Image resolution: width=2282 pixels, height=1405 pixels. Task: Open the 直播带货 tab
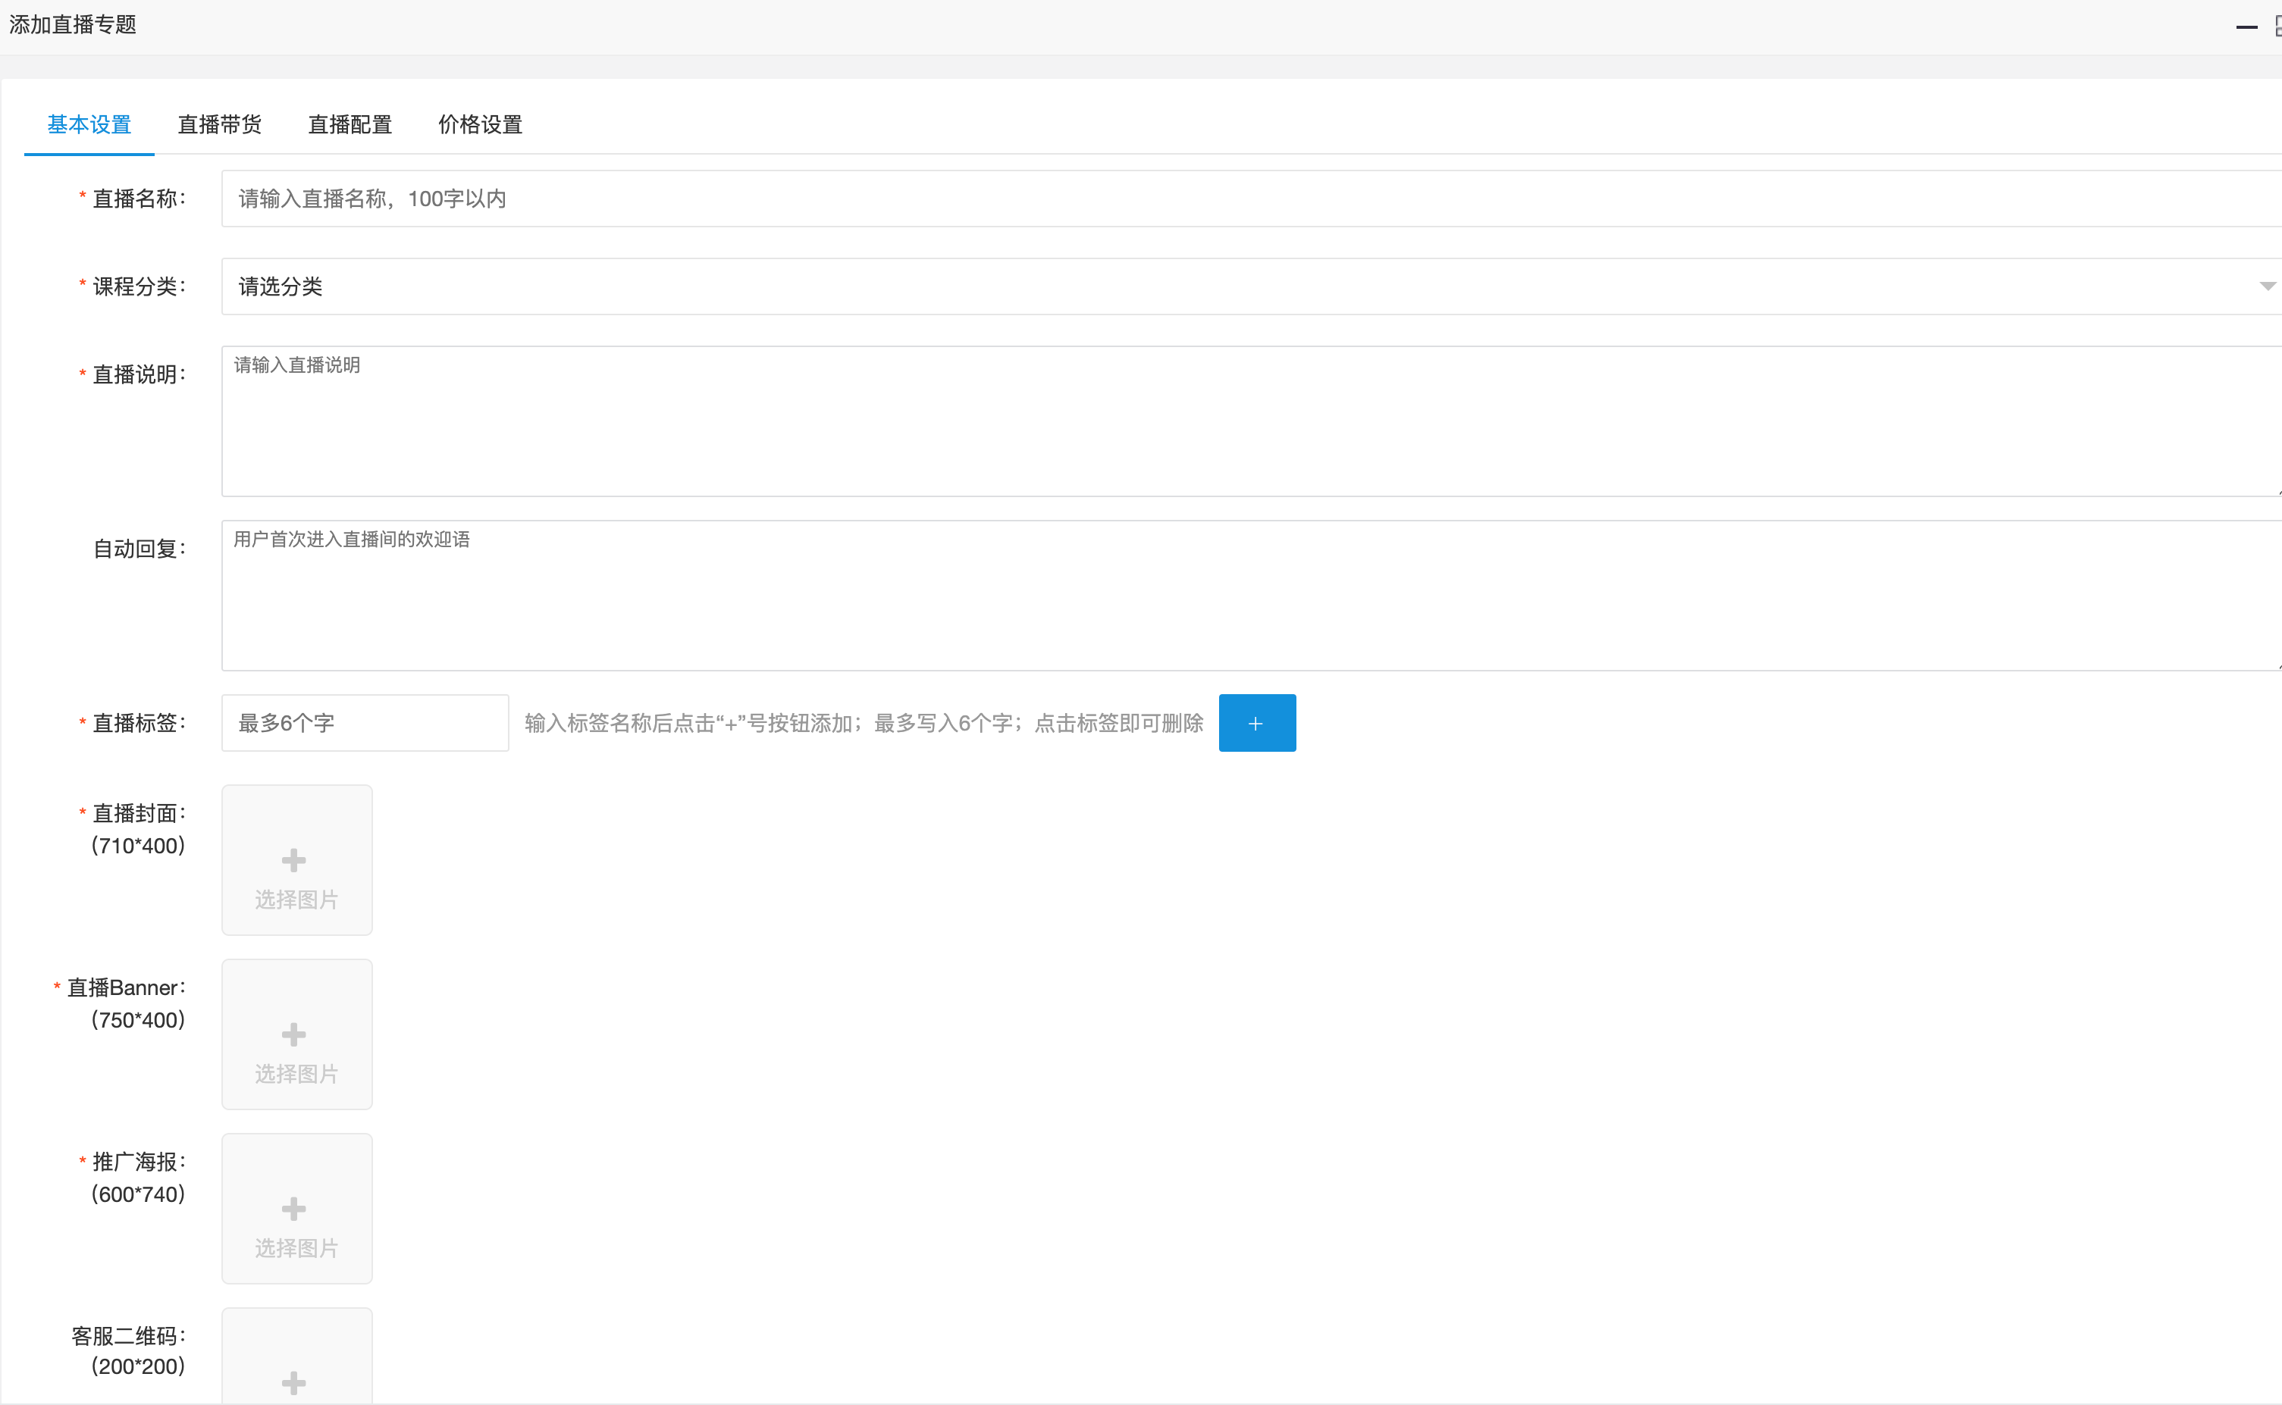point(219,124)
